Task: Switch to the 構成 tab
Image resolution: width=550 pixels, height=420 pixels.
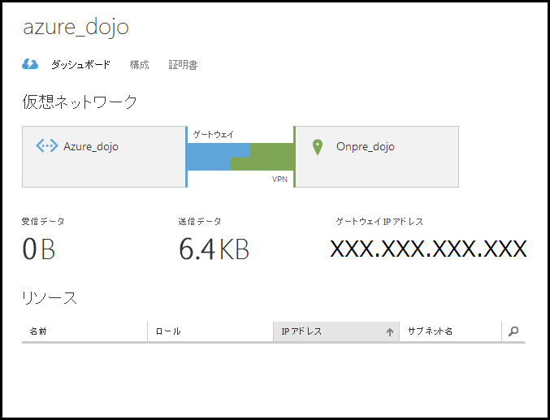Action: tap(139, 65)
